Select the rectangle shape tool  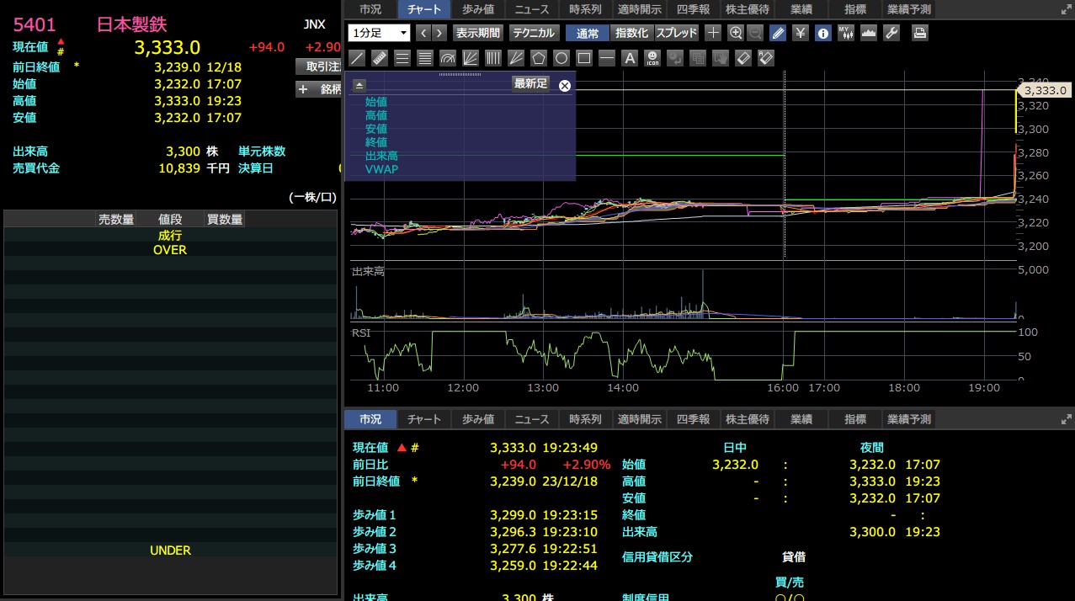584,58
